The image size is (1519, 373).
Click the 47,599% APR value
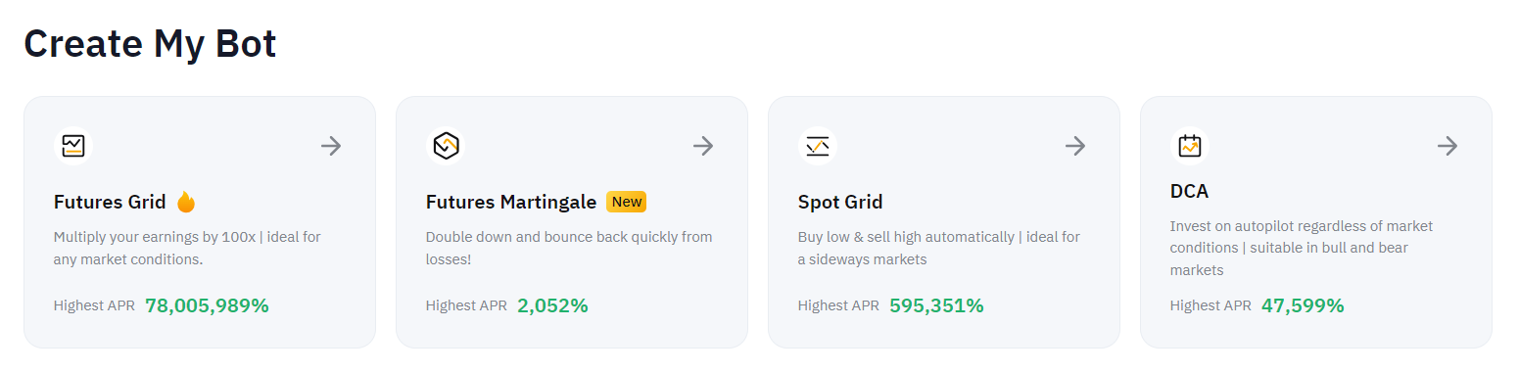click(1303, 305)
